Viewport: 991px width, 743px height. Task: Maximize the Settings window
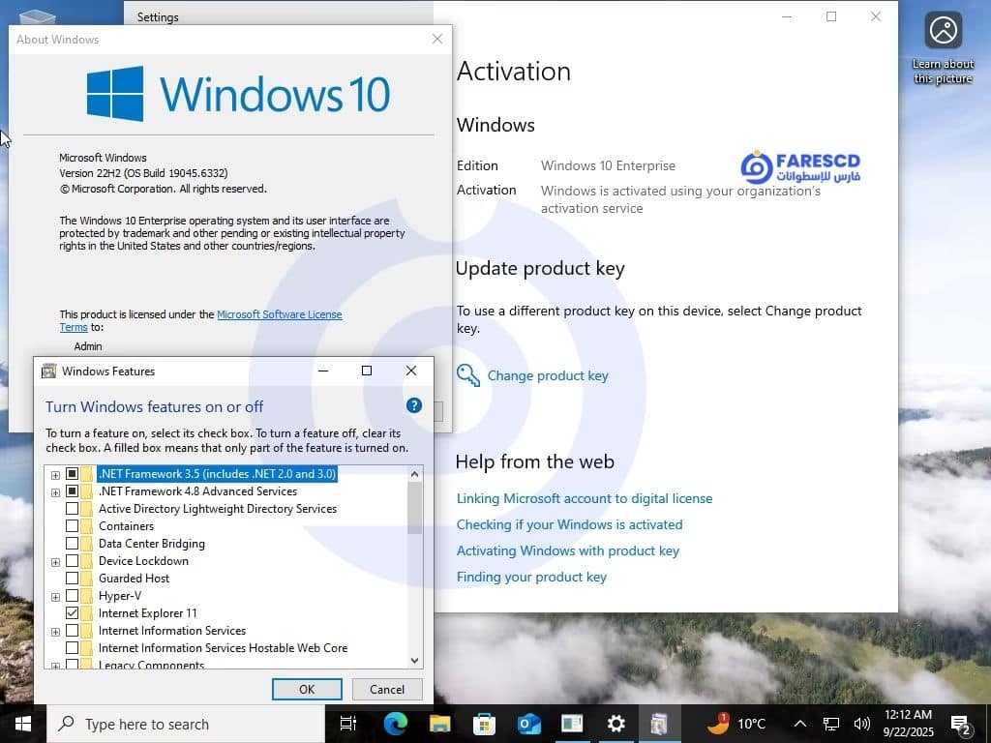tap(831, 16)
